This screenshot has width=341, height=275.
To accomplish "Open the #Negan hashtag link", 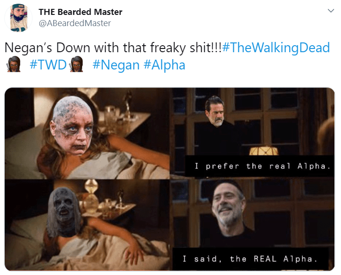I will pos(116,65).
